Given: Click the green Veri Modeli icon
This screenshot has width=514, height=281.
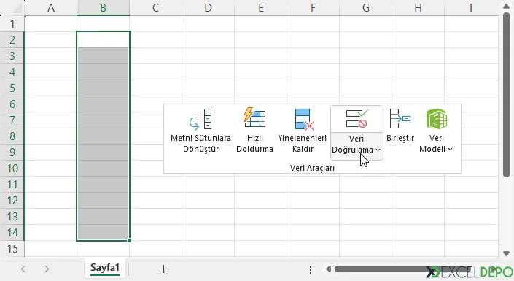Looking at the screenshot, I should (x=437, y=119).
